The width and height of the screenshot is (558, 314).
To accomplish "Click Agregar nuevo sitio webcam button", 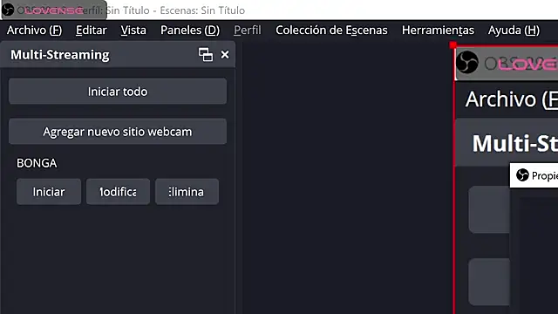I will coord(118,132).
